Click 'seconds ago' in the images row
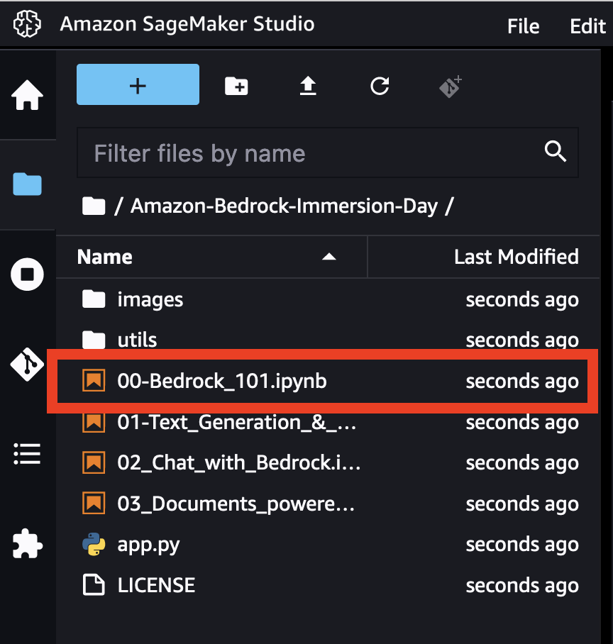The image size is (613, 644). pyautogui.click(x=522, y=300)
